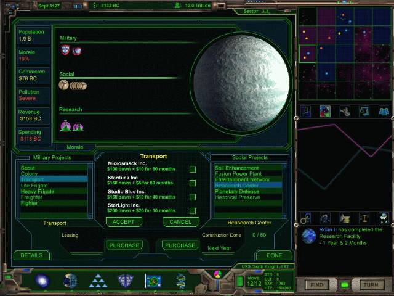
Task: Click the DNA helix research icon
Action: click(181, 281)
